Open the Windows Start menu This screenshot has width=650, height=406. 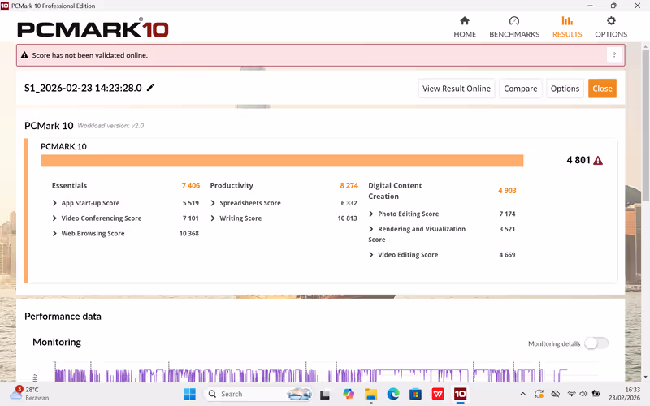pyautogui.click(x=189, y=394)
